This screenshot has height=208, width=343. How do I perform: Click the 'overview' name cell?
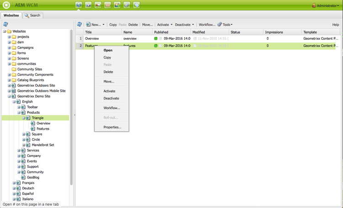click(x=130, y=39)
